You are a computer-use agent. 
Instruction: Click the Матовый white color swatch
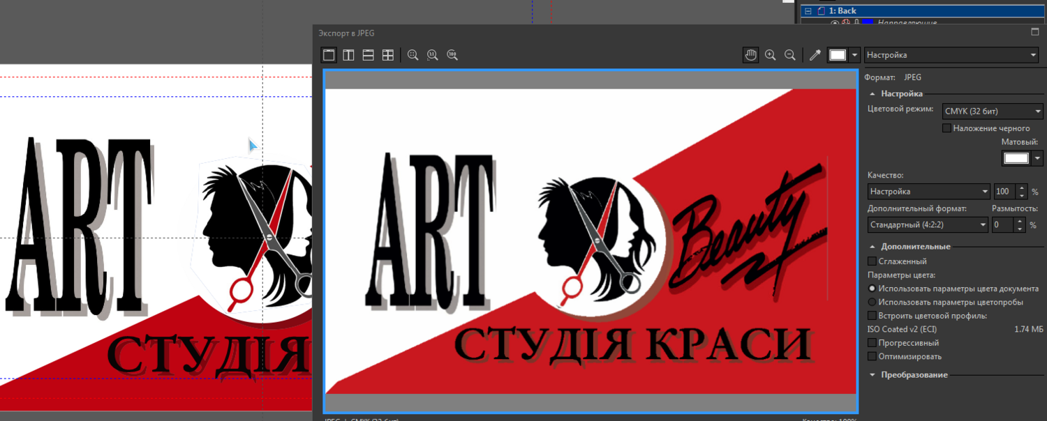tap(1016, 158)
